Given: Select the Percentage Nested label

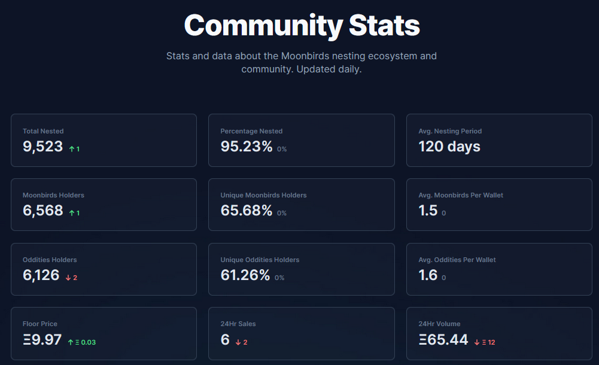Looking at the screenshot, I should pyautogui.click(x=251, y=131).
